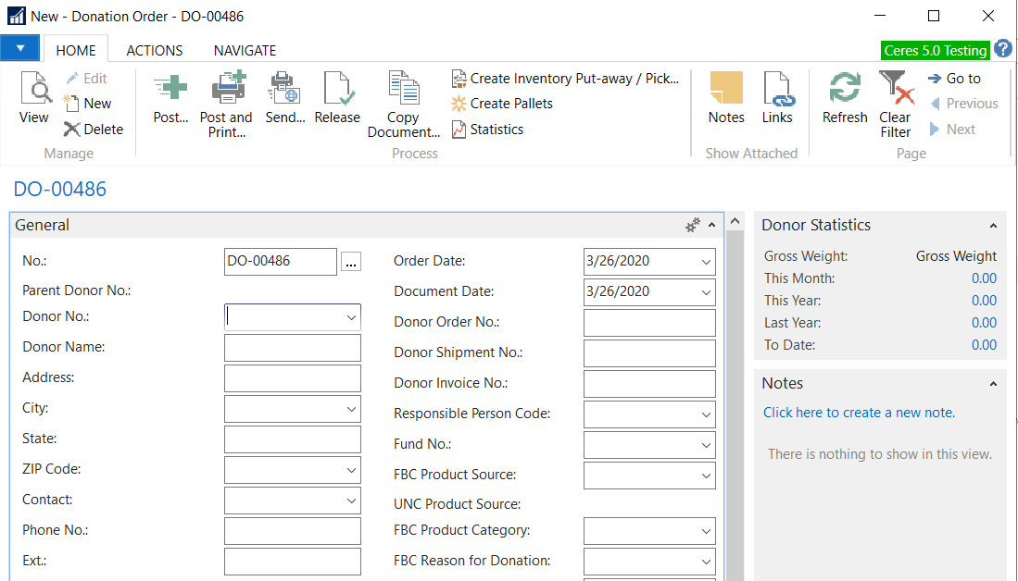Viewport: 1018px width, 581px height.
Task: Switch to the ACTIONS tab
Action: (155, 51)
